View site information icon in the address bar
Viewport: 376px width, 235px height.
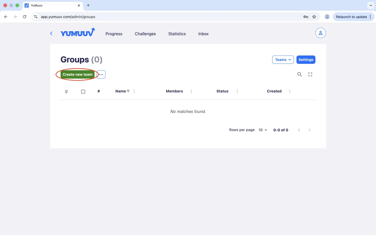pos(36,17)
